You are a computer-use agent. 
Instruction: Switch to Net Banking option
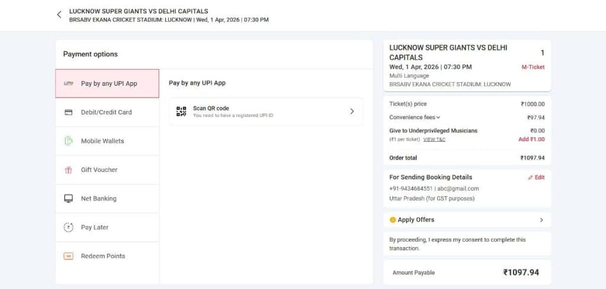coord(107,199)
